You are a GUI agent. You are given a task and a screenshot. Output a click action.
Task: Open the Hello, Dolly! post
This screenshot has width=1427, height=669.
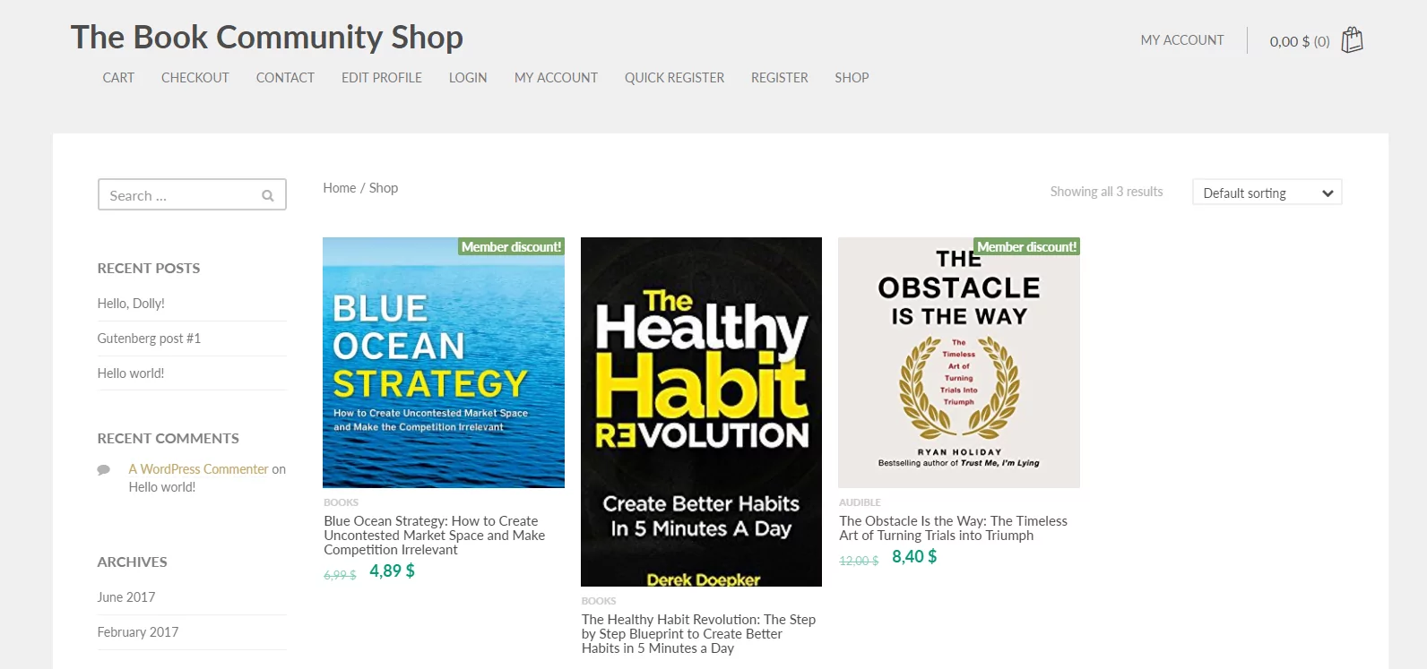131,304
